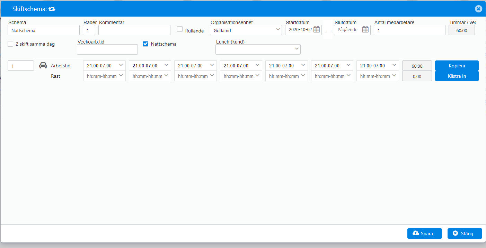486x248 pixels.
Task: Open the third Arbetstid 21:00-07:00 dropdown
Action: (x=195, y=66)
